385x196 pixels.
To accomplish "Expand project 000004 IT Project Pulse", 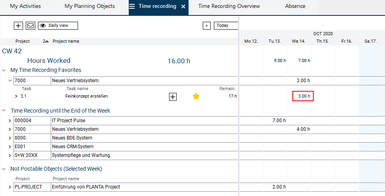I will point(10,121).
